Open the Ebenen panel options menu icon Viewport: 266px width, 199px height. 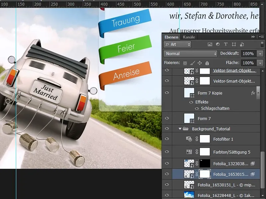[261, 37]
